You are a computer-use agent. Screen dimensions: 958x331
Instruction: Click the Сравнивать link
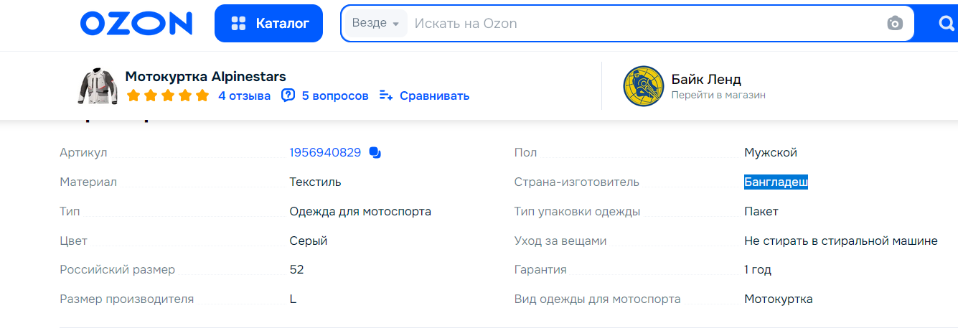(x=435, y=95)
